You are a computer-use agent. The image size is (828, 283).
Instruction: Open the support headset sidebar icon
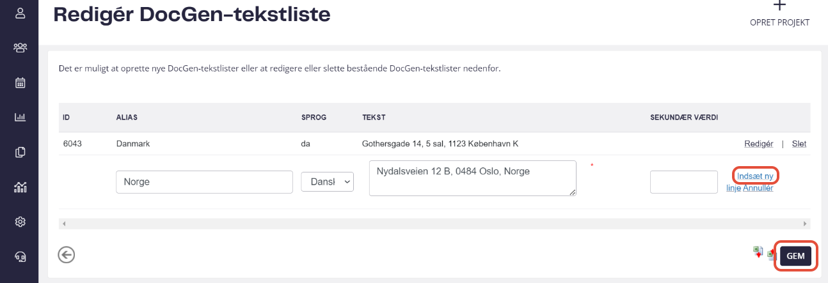(x=20, y=257)
